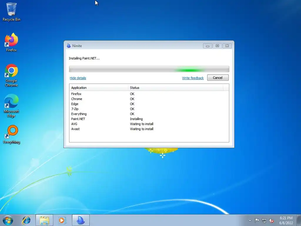Open the Write feedback link

pyautogui.click(x=193, y=78)
